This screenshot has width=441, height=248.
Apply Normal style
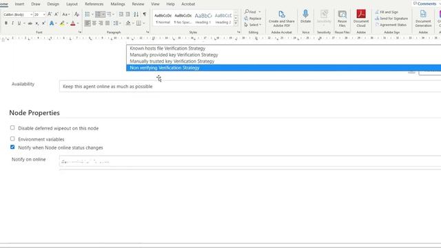pyautogui.click(x=163, y=19)
